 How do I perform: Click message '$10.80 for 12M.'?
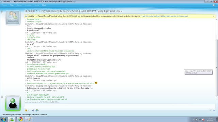click(x=33, y=37)
